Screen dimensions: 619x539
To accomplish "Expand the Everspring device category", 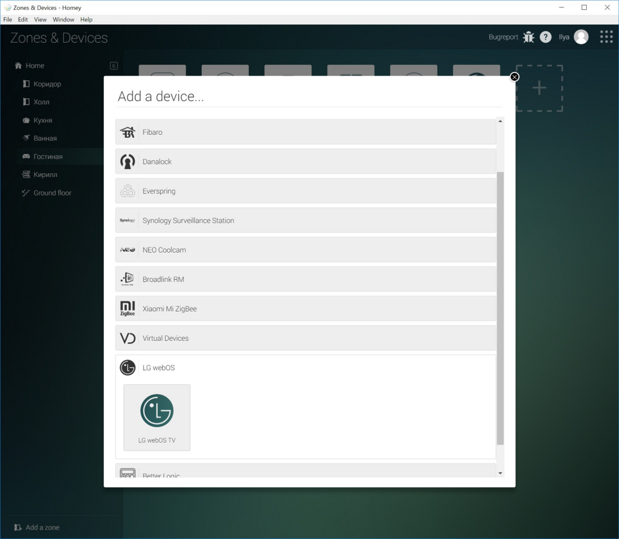I will click(306, 191).
